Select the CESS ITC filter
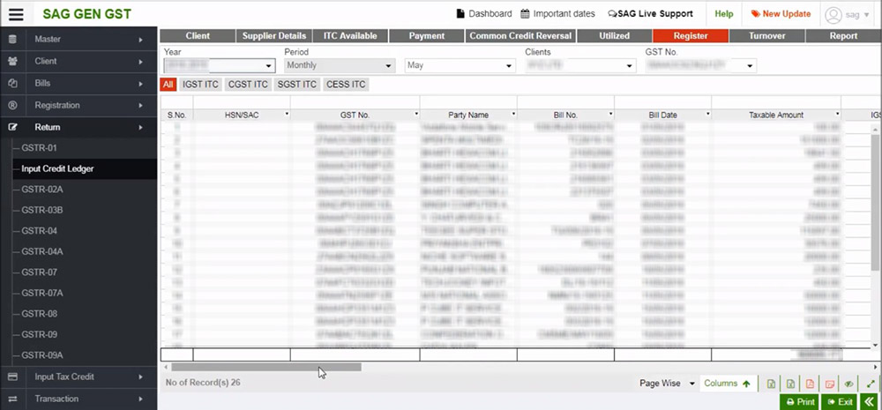The image size is (882, 410). (x=344, y=85)
